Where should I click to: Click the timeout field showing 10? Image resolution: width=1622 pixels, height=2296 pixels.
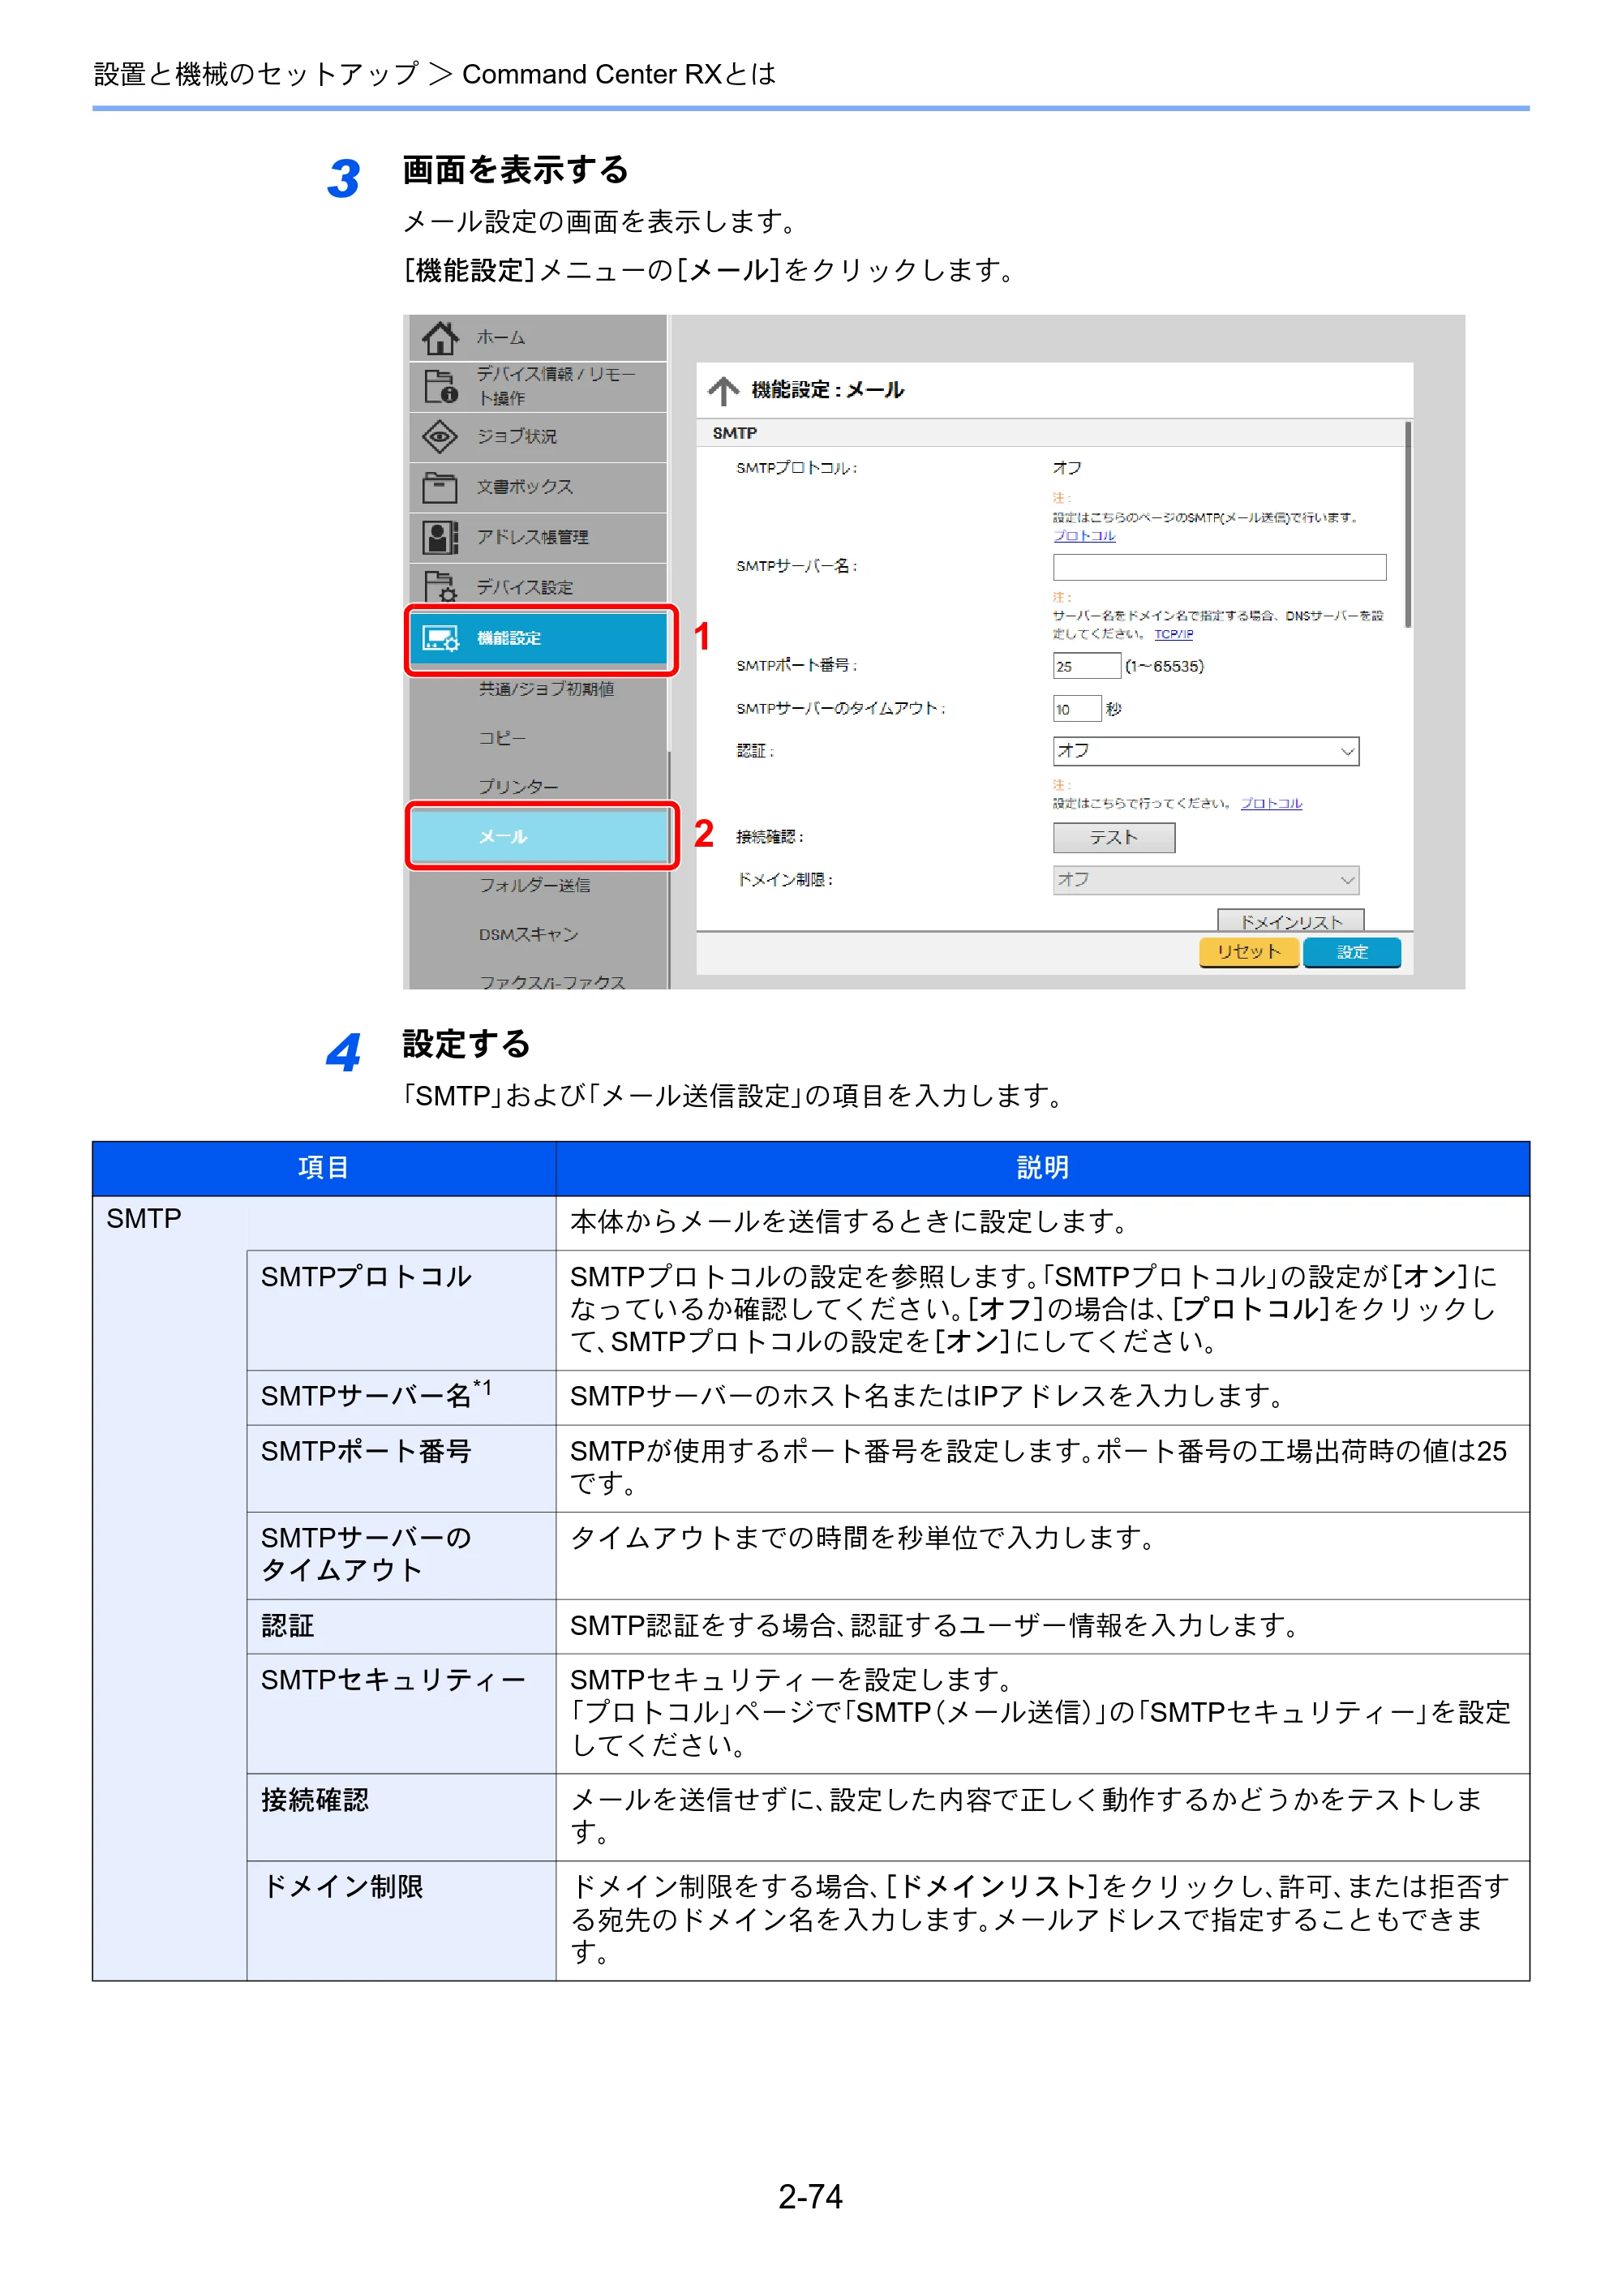click(x=1077, y=709)
